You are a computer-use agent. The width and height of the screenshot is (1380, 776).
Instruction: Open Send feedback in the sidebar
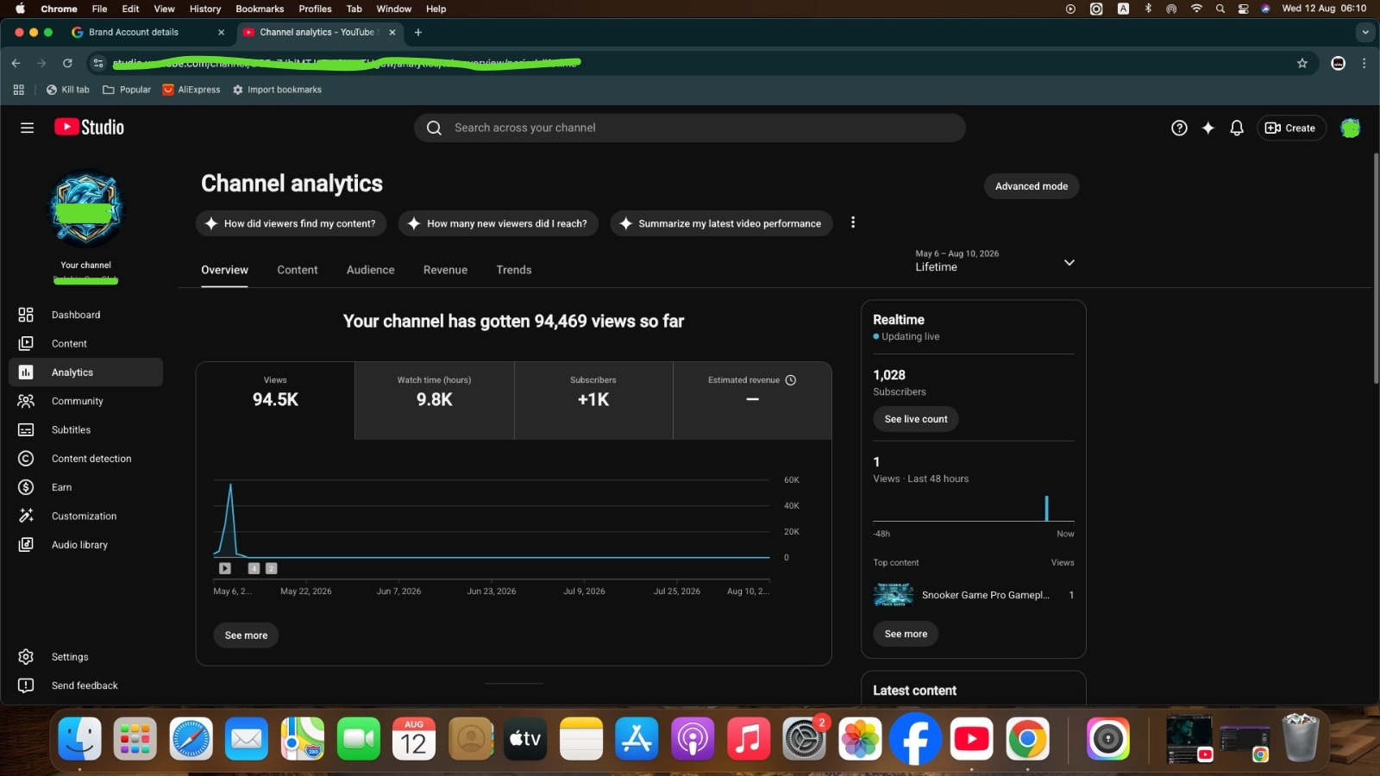(85, 685)
